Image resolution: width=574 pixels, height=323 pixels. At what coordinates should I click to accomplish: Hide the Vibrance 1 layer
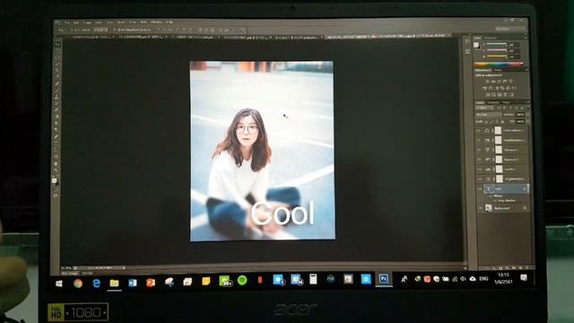pos(479,150)
